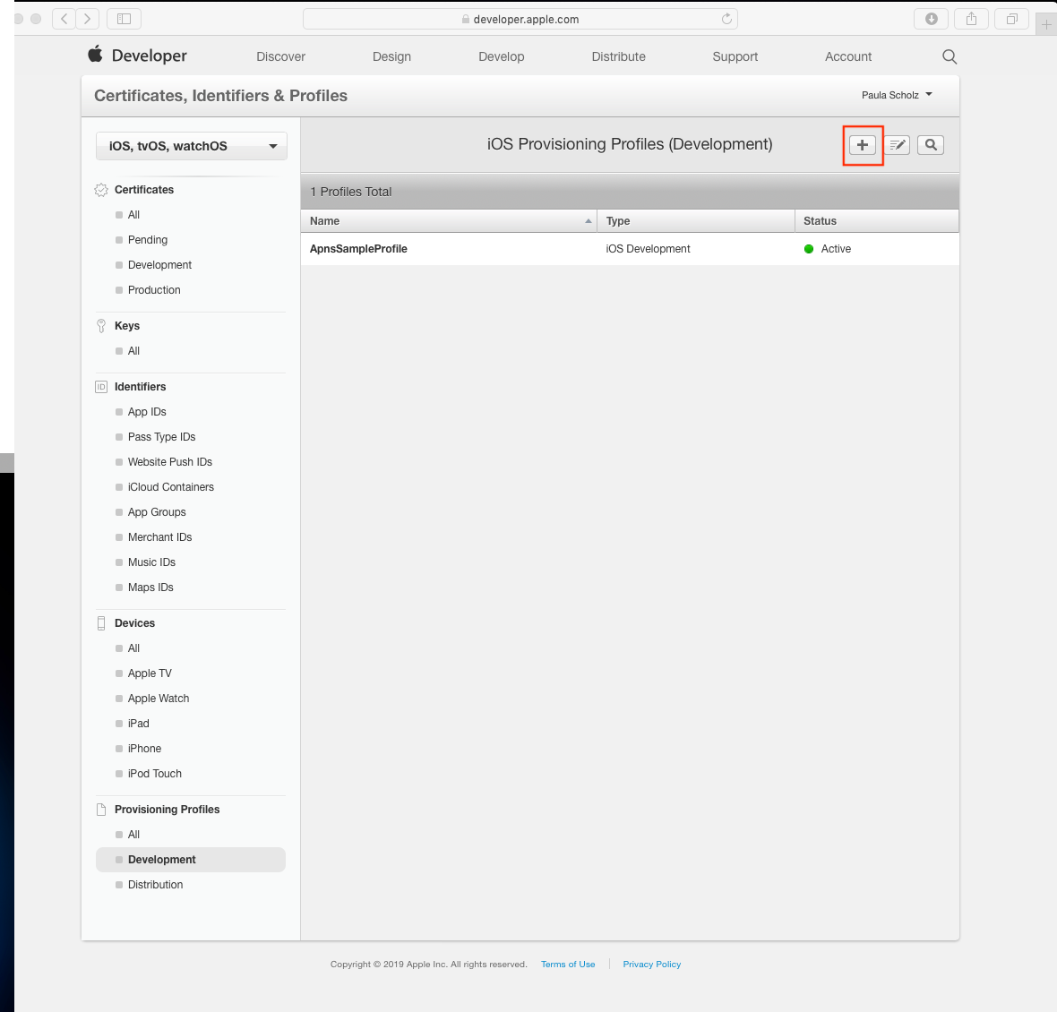Toggle Safari's sidebar button
The width and height of the screenshot is (1057, 1012).
point(124,19)
